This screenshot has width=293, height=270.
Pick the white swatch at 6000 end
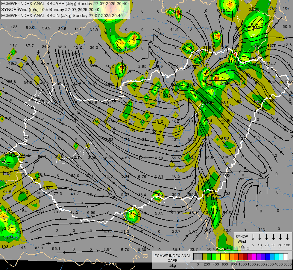point(285,257)
